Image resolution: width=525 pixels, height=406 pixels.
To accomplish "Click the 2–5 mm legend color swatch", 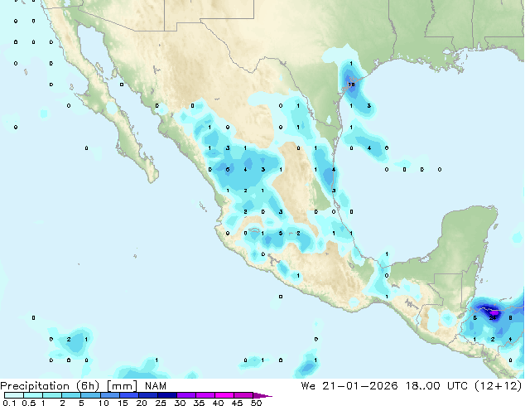I will 71,395.
